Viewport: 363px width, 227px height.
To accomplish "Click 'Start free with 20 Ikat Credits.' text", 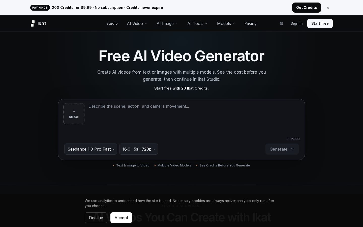I will (181, 88).
